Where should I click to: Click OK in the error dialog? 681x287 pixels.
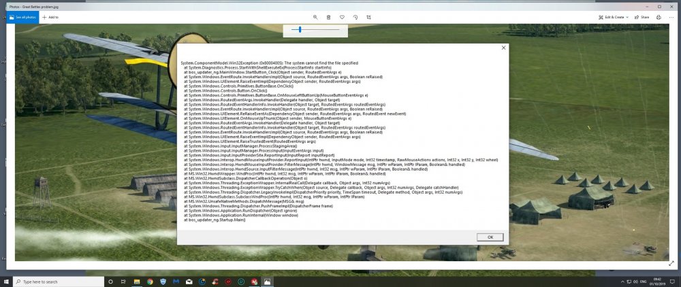[490, 237]
